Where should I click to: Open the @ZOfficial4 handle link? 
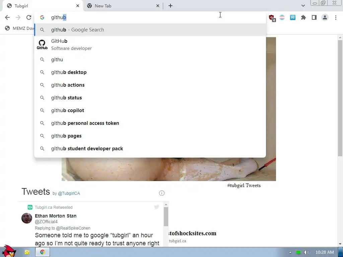point(46,222)
